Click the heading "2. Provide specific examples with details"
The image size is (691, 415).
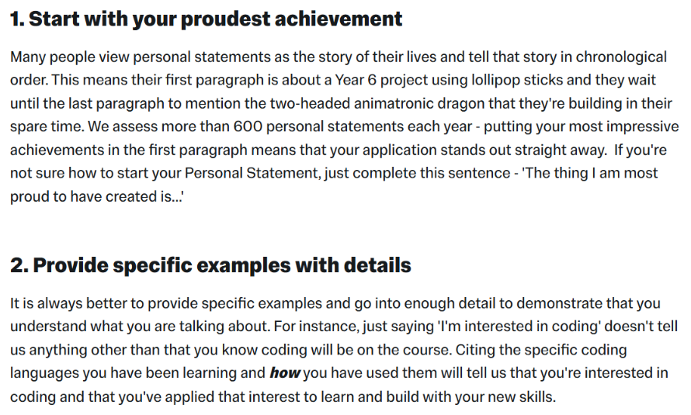tap(210, 266)
